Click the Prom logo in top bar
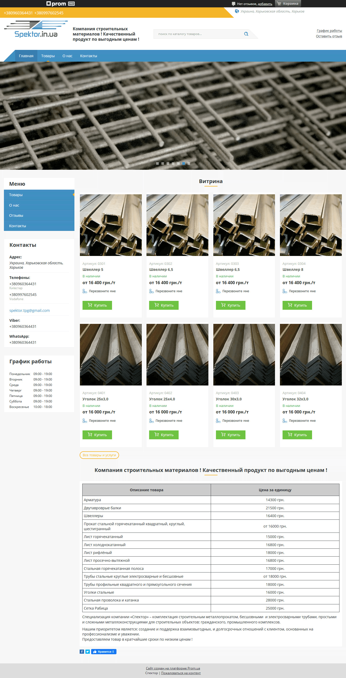This screenshot has width=346, height=678. (x=56, y=4)
